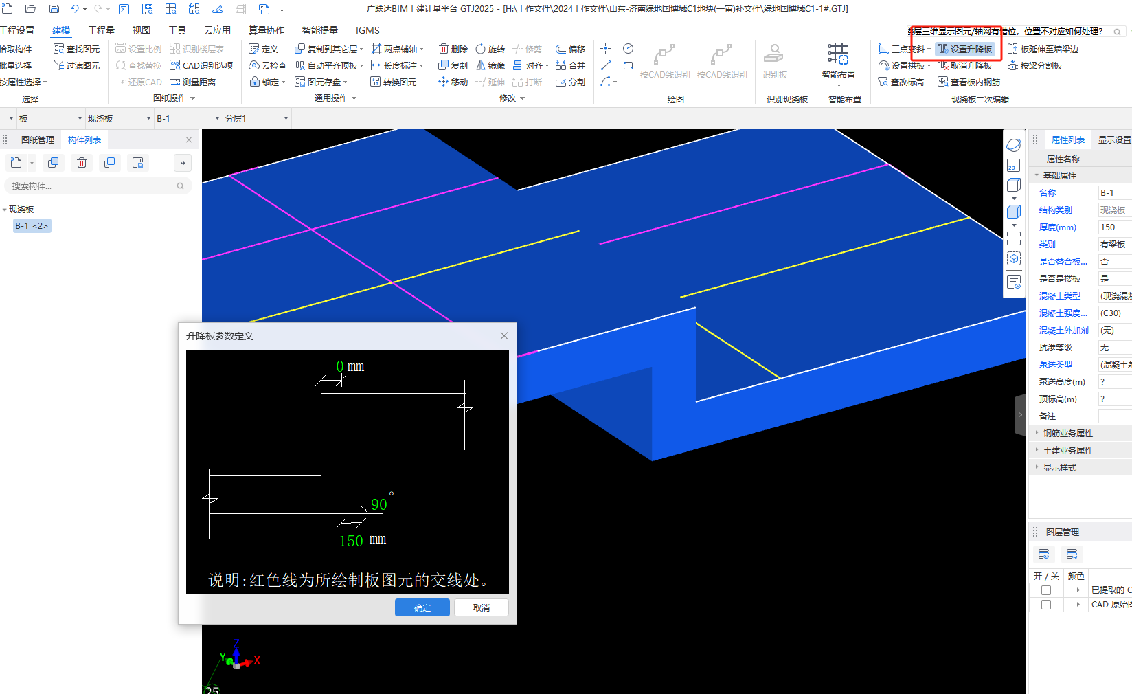Click the new component icon in list panel
This screenshot has height=694, width=1132.
tap(16, 163)
